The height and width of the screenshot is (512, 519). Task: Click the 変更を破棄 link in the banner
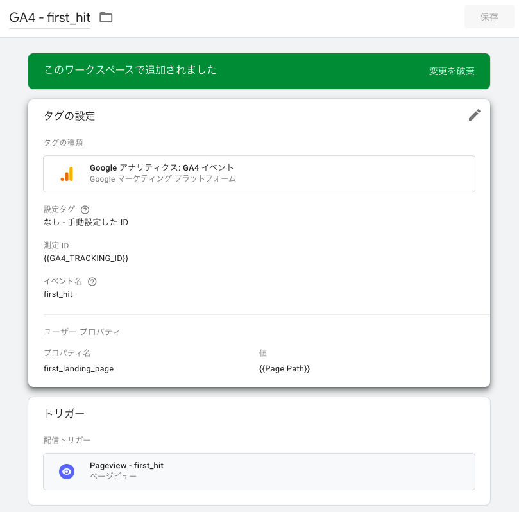point(452,71)
